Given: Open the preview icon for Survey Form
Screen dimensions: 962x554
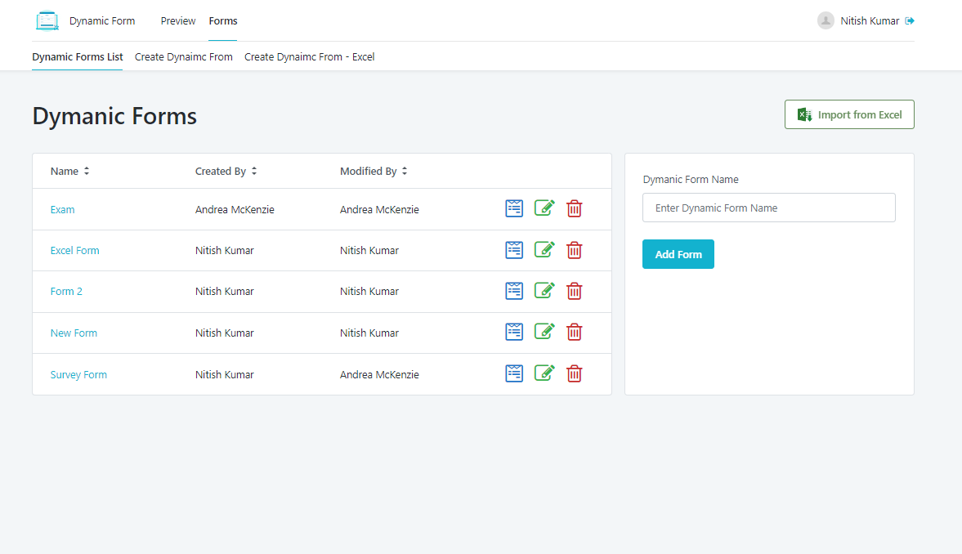Looking at the screenshot, I should (x=514, y=373).
